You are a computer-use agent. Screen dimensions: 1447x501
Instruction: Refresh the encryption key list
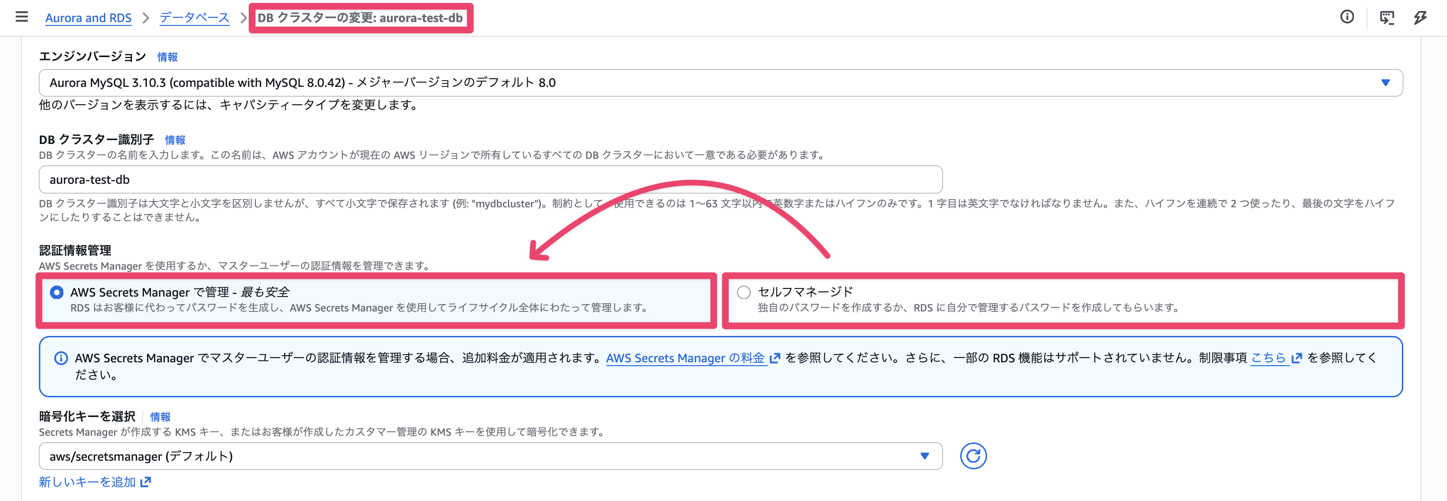coord(973,455)
